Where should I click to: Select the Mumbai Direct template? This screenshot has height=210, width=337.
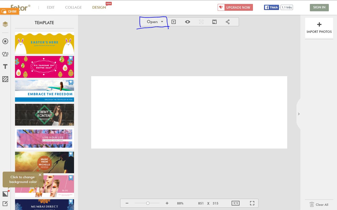pyautogui.click(x=45, y=204)
